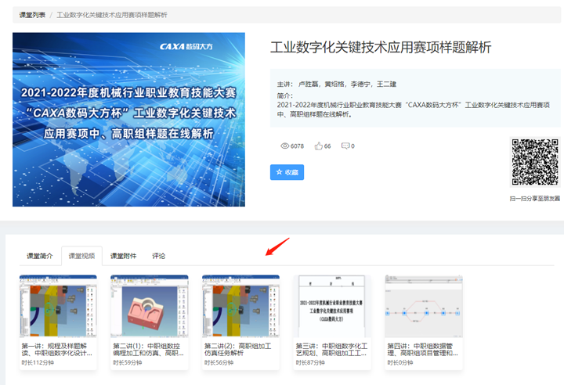564x385 pixels.
Task: Click the course title heading 工业数字化关键技术应用赛项样题解析
Action: click(381, 48)
